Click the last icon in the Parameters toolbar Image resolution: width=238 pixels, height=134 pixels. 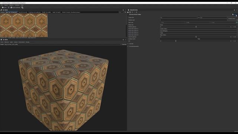(x=136, y=12)
